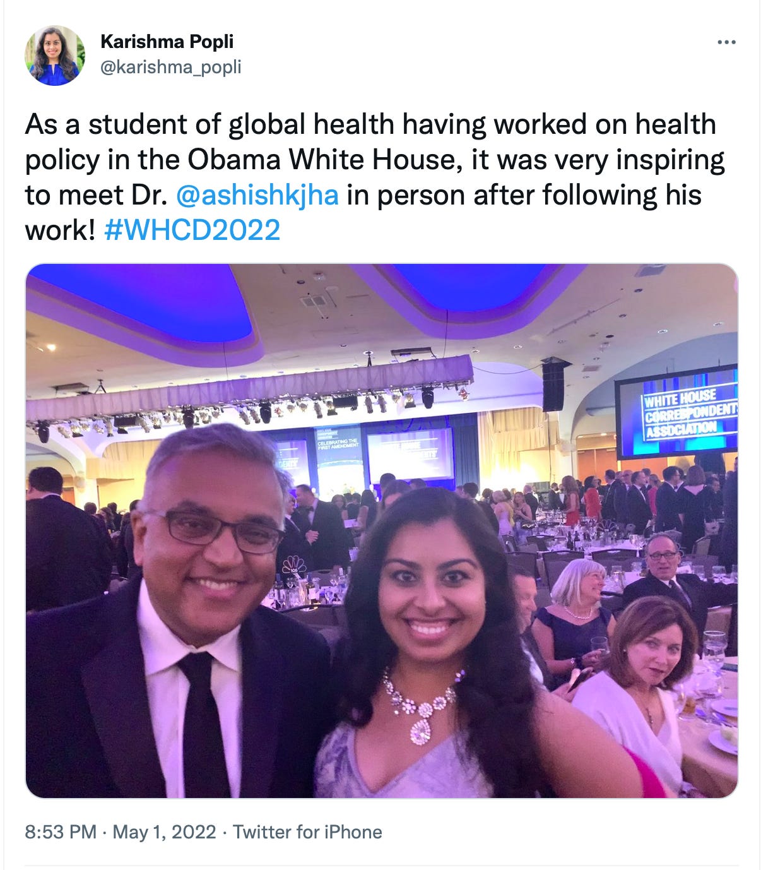761x870 pixels.
Task: Click the 8:53 PM timestamp
Action: tap(61, 831)
